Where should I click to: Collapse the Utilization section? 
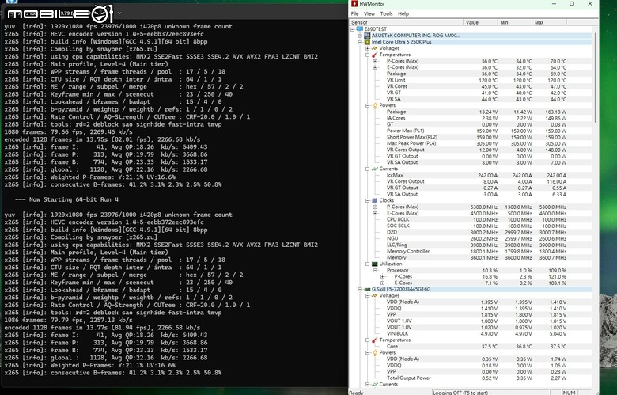(368, 264)
